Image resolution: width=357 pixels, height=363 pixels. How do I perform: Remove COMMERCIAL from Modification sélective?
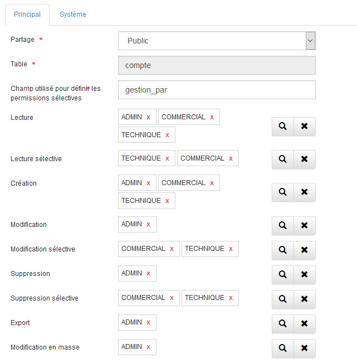click(172, 249)
